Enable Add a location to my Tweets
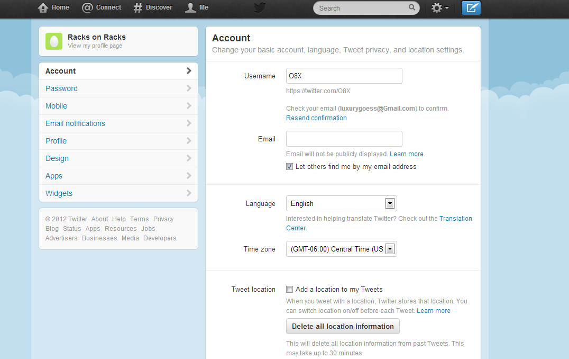This screenshot has width=569, height=359. pyautogui.click(x=289, y=290)
